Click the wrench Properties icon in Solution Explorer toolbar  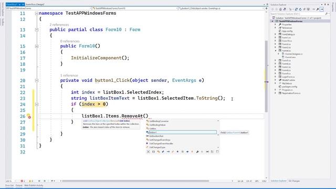pyautogui.click(x=318, y=9)
